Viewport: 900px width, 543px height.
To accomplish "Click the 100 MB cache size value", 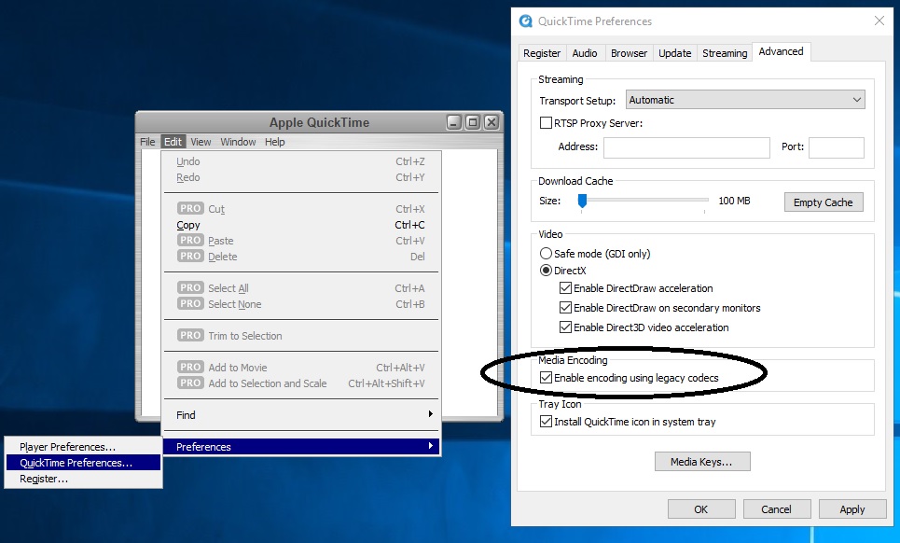I will (734, 201).
